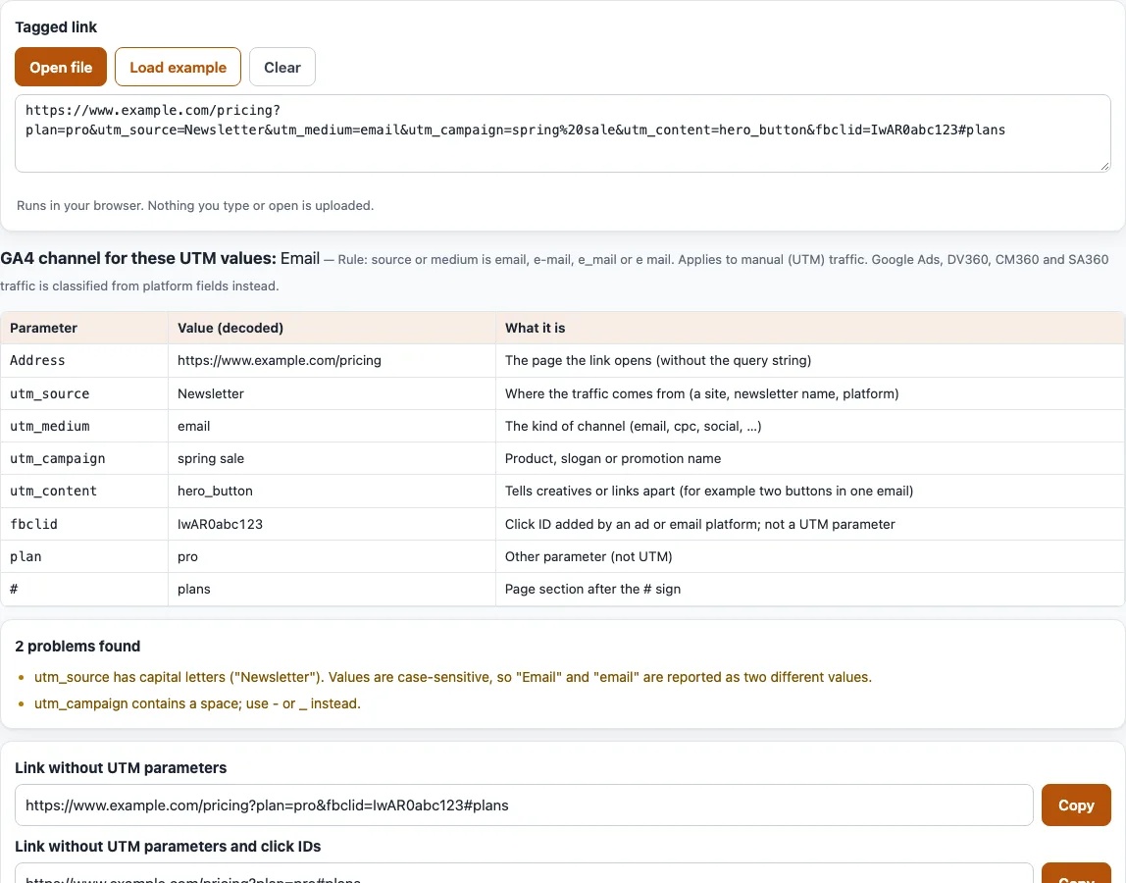Click 'The page the link opens' description

point(658,361)
